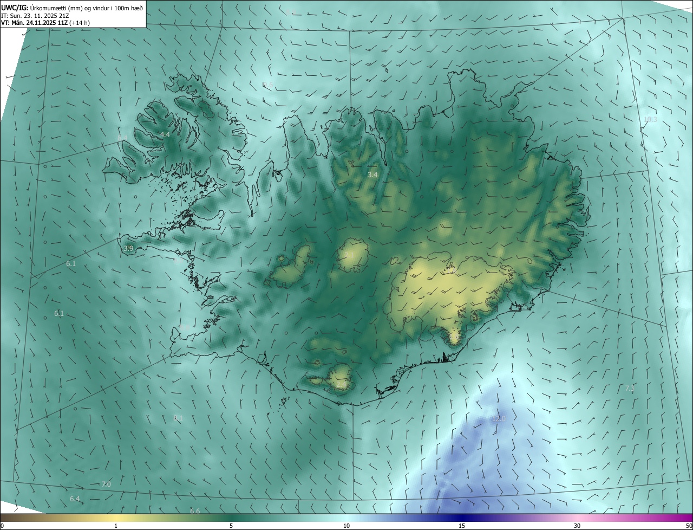Click the 1 tick on the color scale
This screenshot has width=693, height=530.
[116, 526]
